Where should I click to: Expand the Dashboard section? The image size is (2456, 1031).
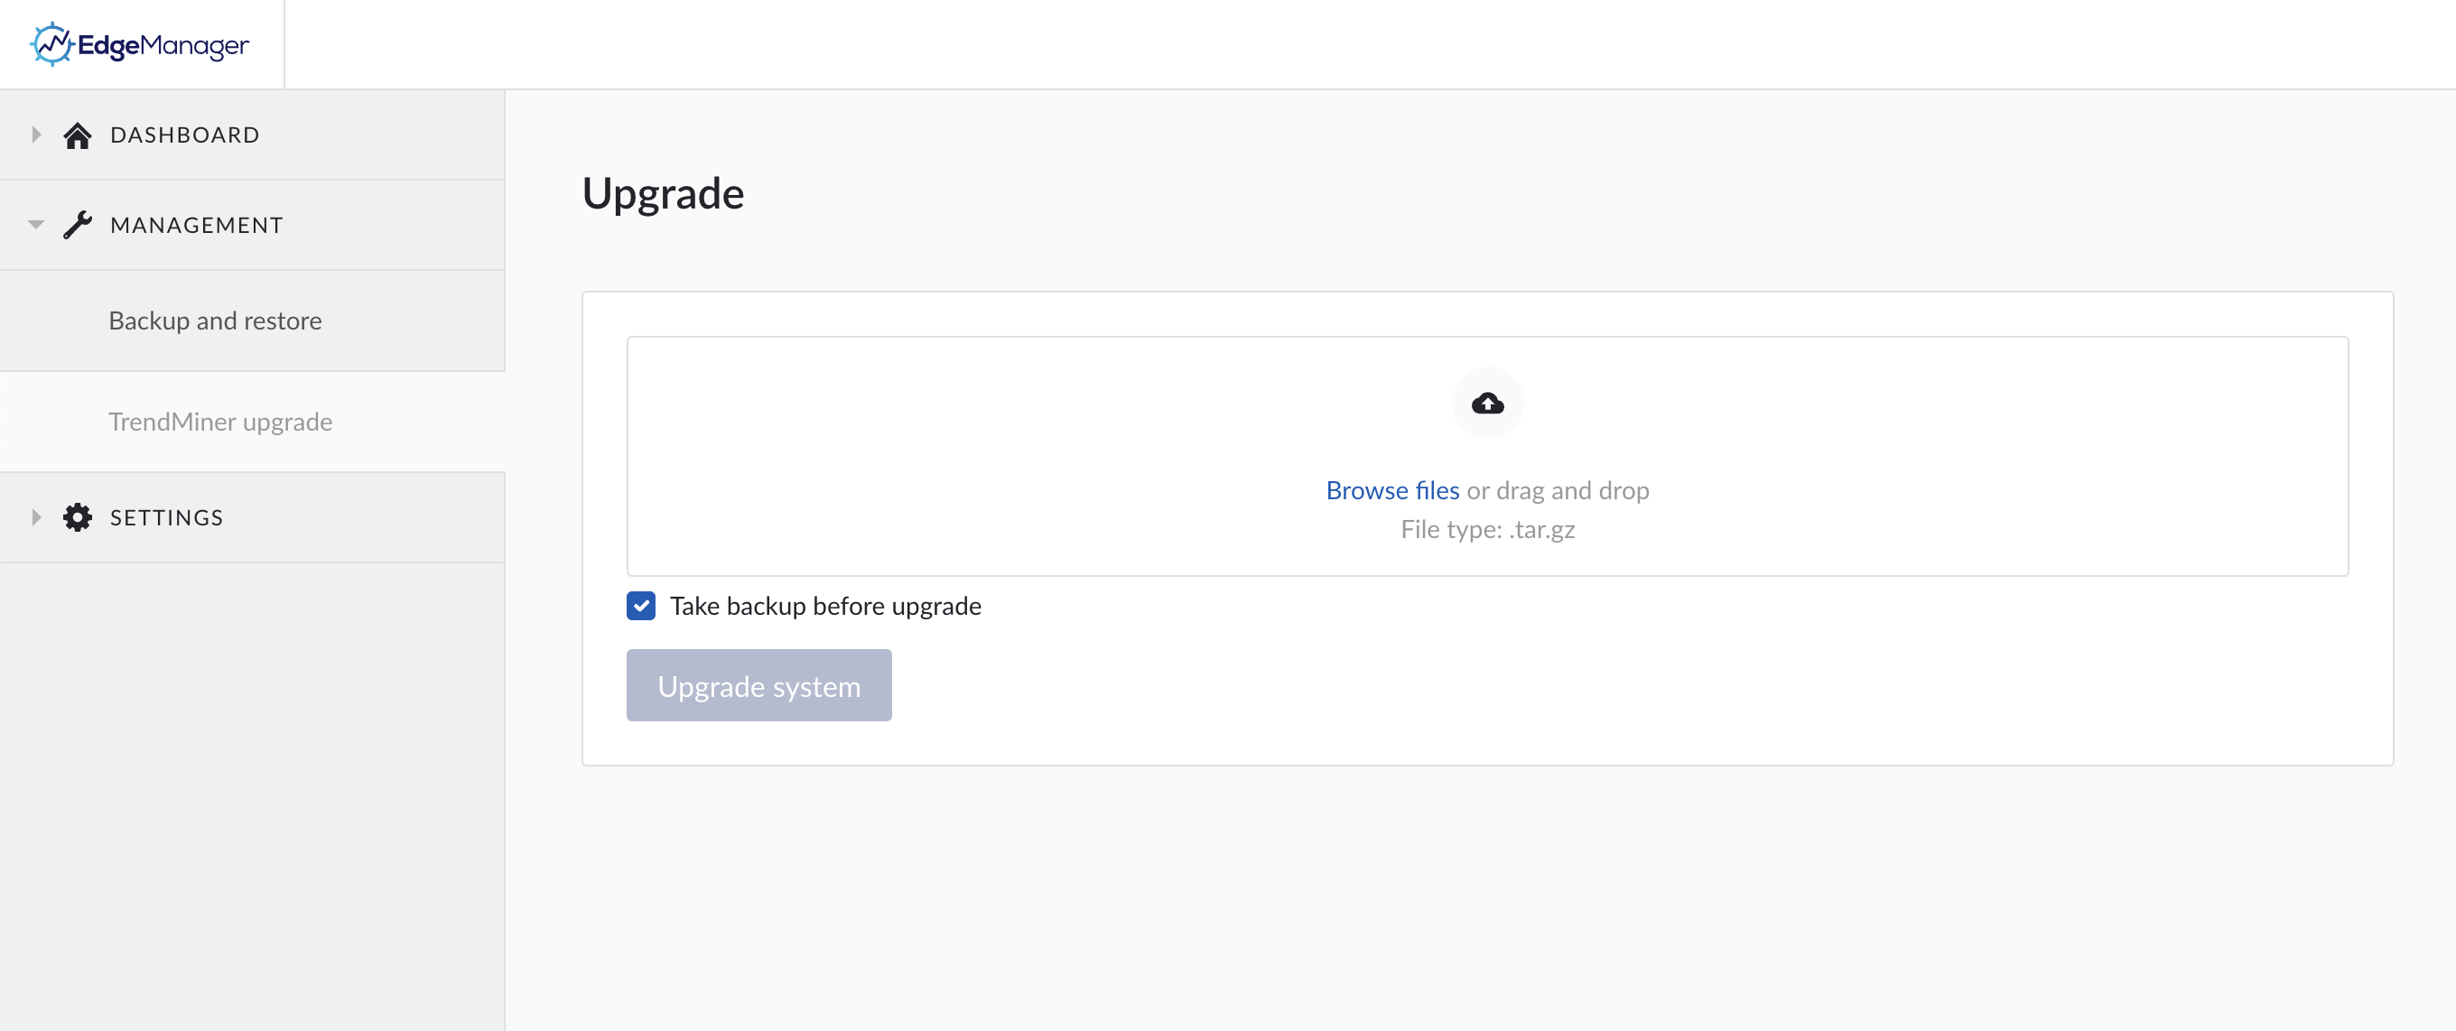[36, 135]
